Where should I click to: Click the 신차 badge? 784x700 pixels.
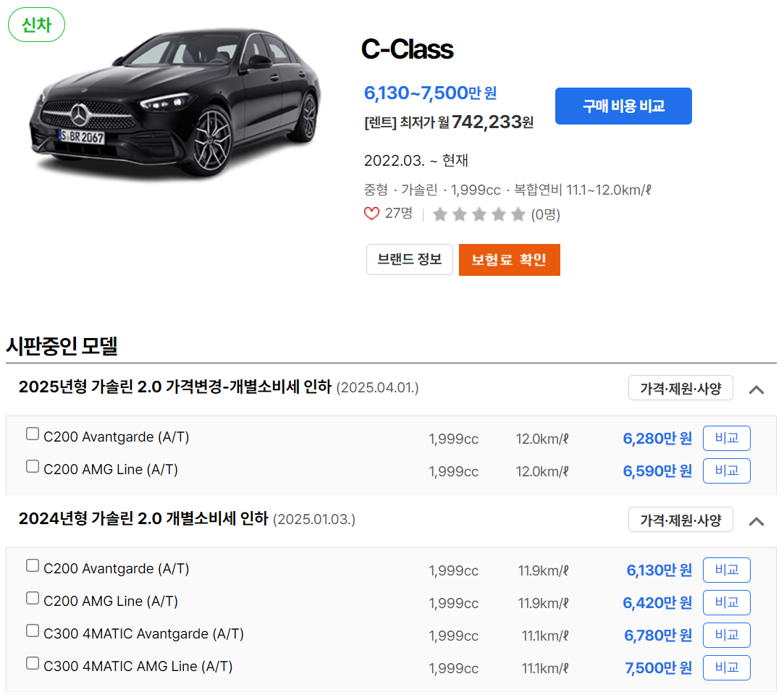(x=36, y=25)
